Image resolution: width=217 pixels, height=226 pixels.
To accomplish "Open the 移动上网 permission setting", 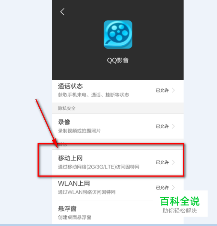I will [118, 162].
